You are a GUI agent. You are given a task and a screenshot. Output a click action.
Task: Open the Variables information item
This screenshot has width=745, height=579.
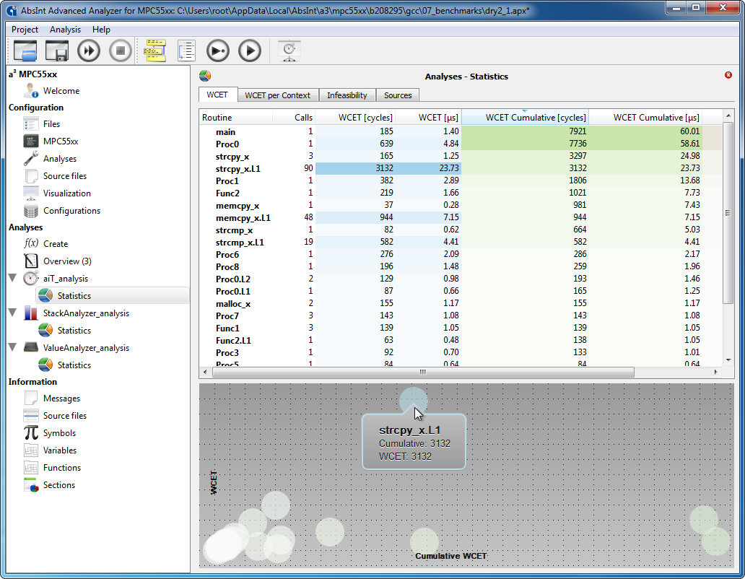[60, 450]
